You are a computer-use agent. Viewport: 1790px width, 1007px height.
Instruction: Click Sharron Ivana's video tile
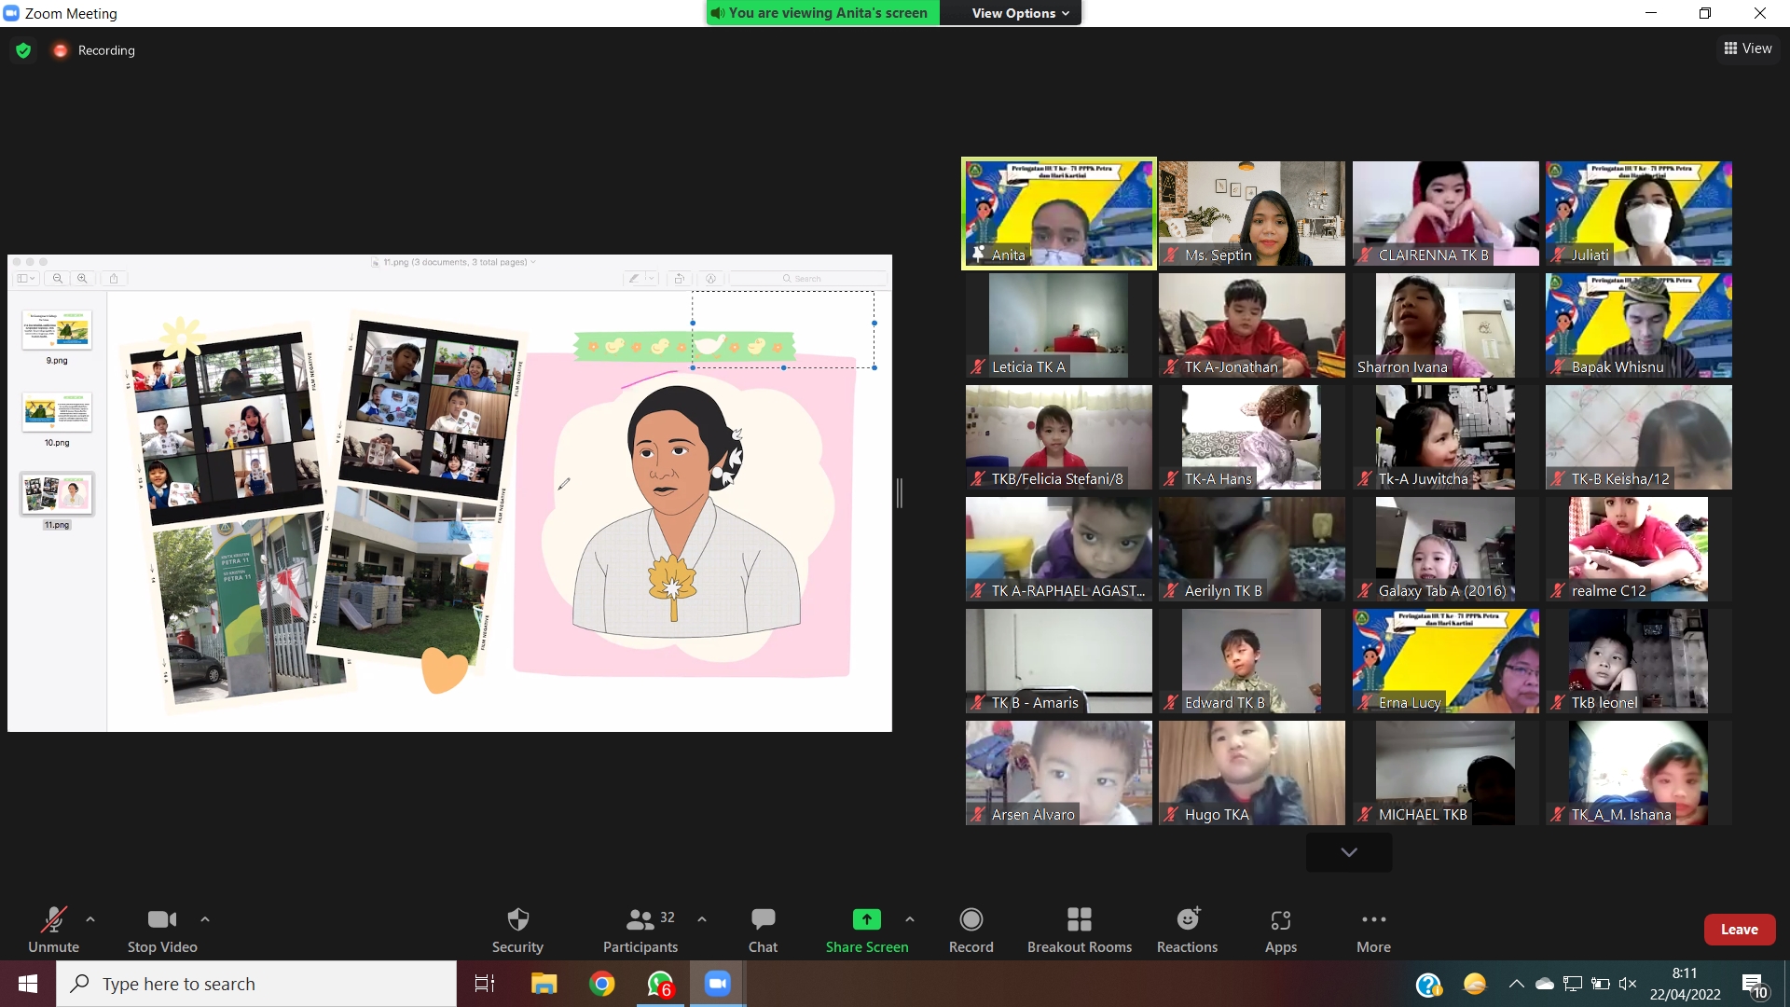1446,325
